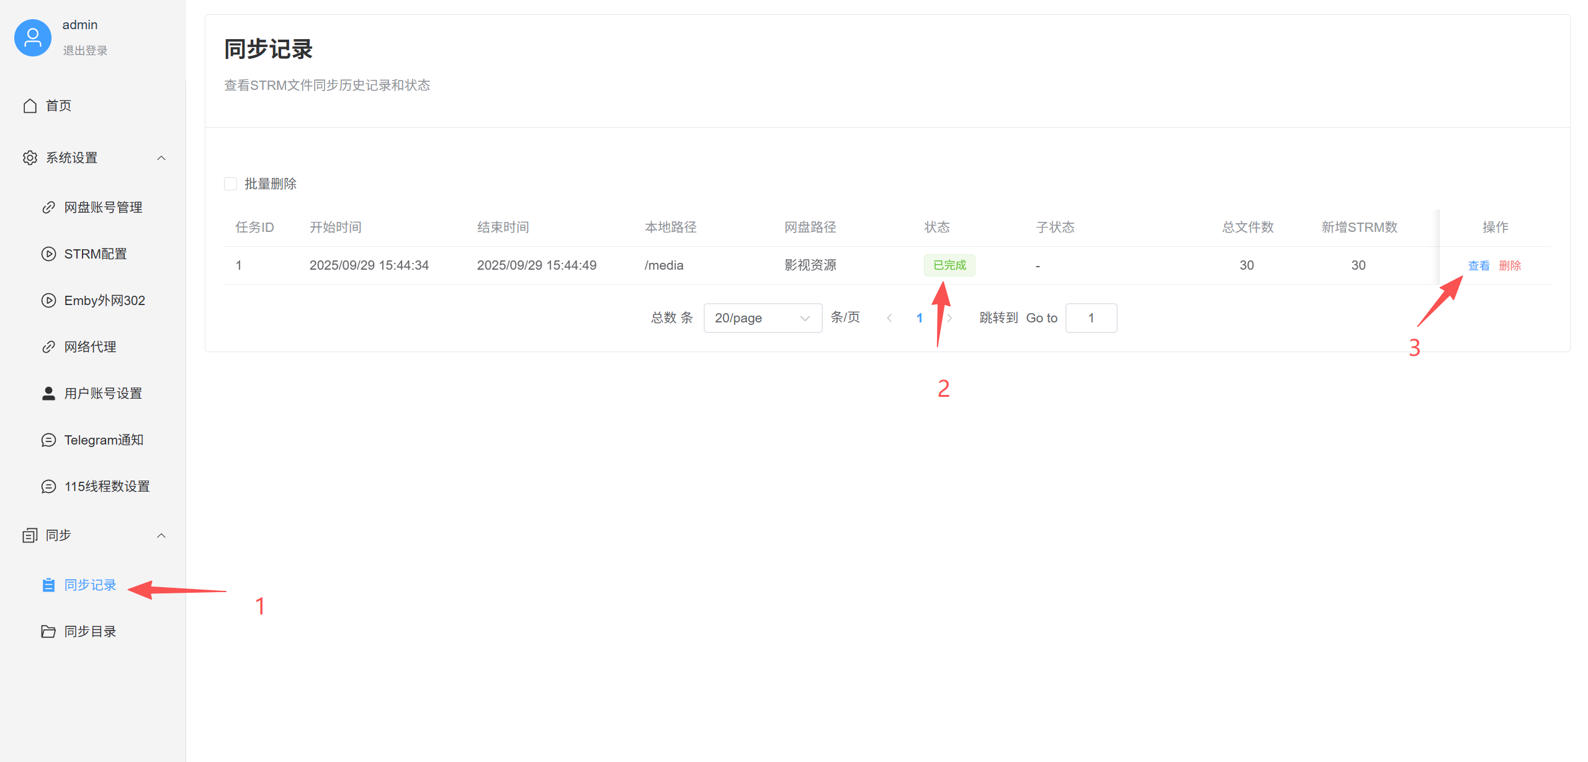This screenshot has height=762, width=1588.
Task: Open Emby外网302 menu item
Action: tap(104, 301)
